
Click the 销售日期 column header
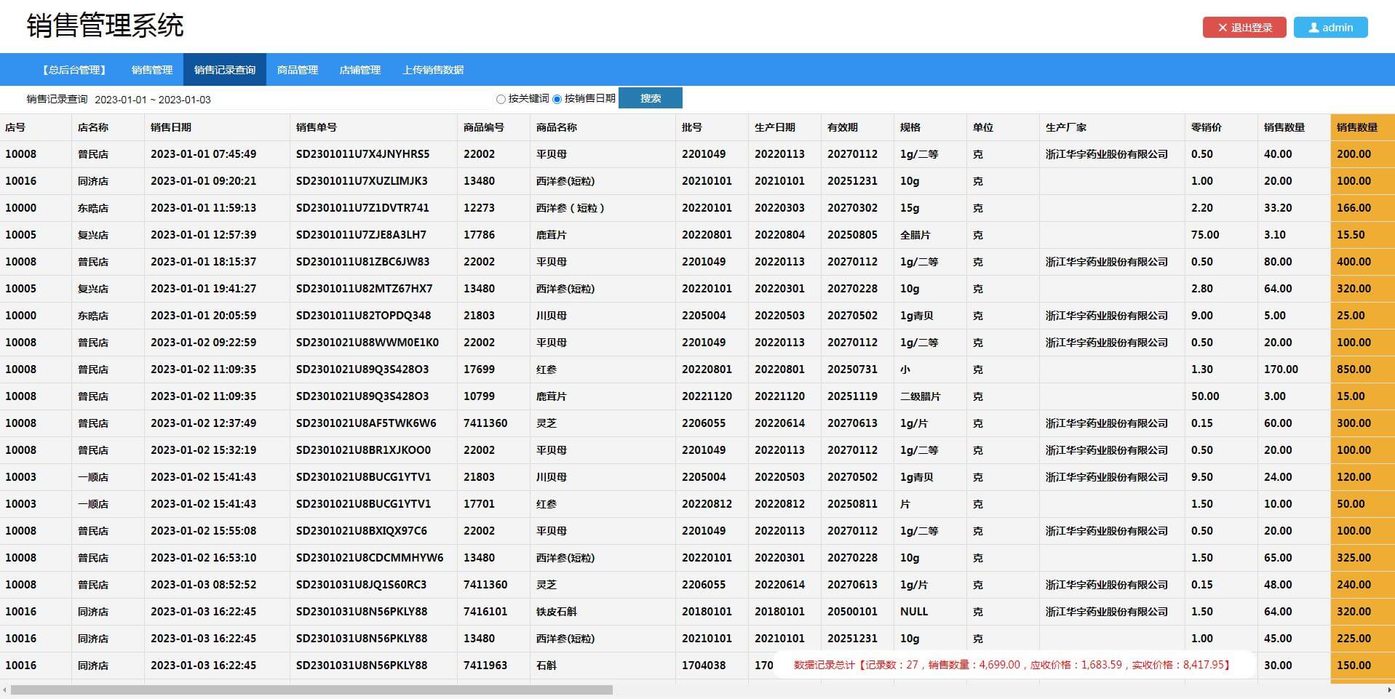point(171,127)
